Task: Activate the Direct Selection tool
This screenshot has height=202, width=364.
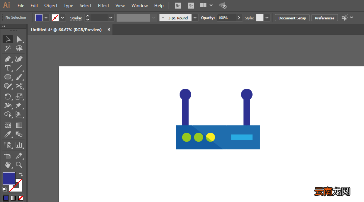Action: click(19, 39)
